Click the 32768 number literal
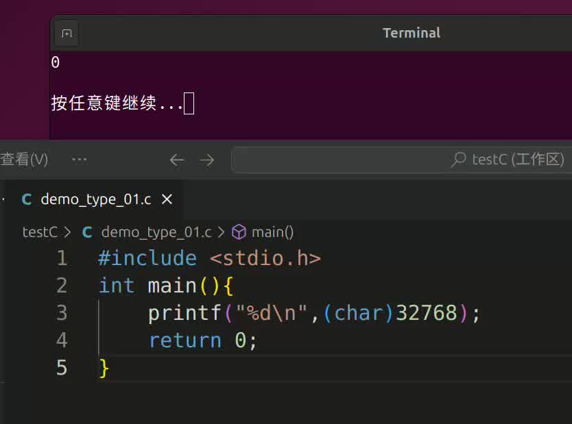572x424 pixels. click(427, 313)
